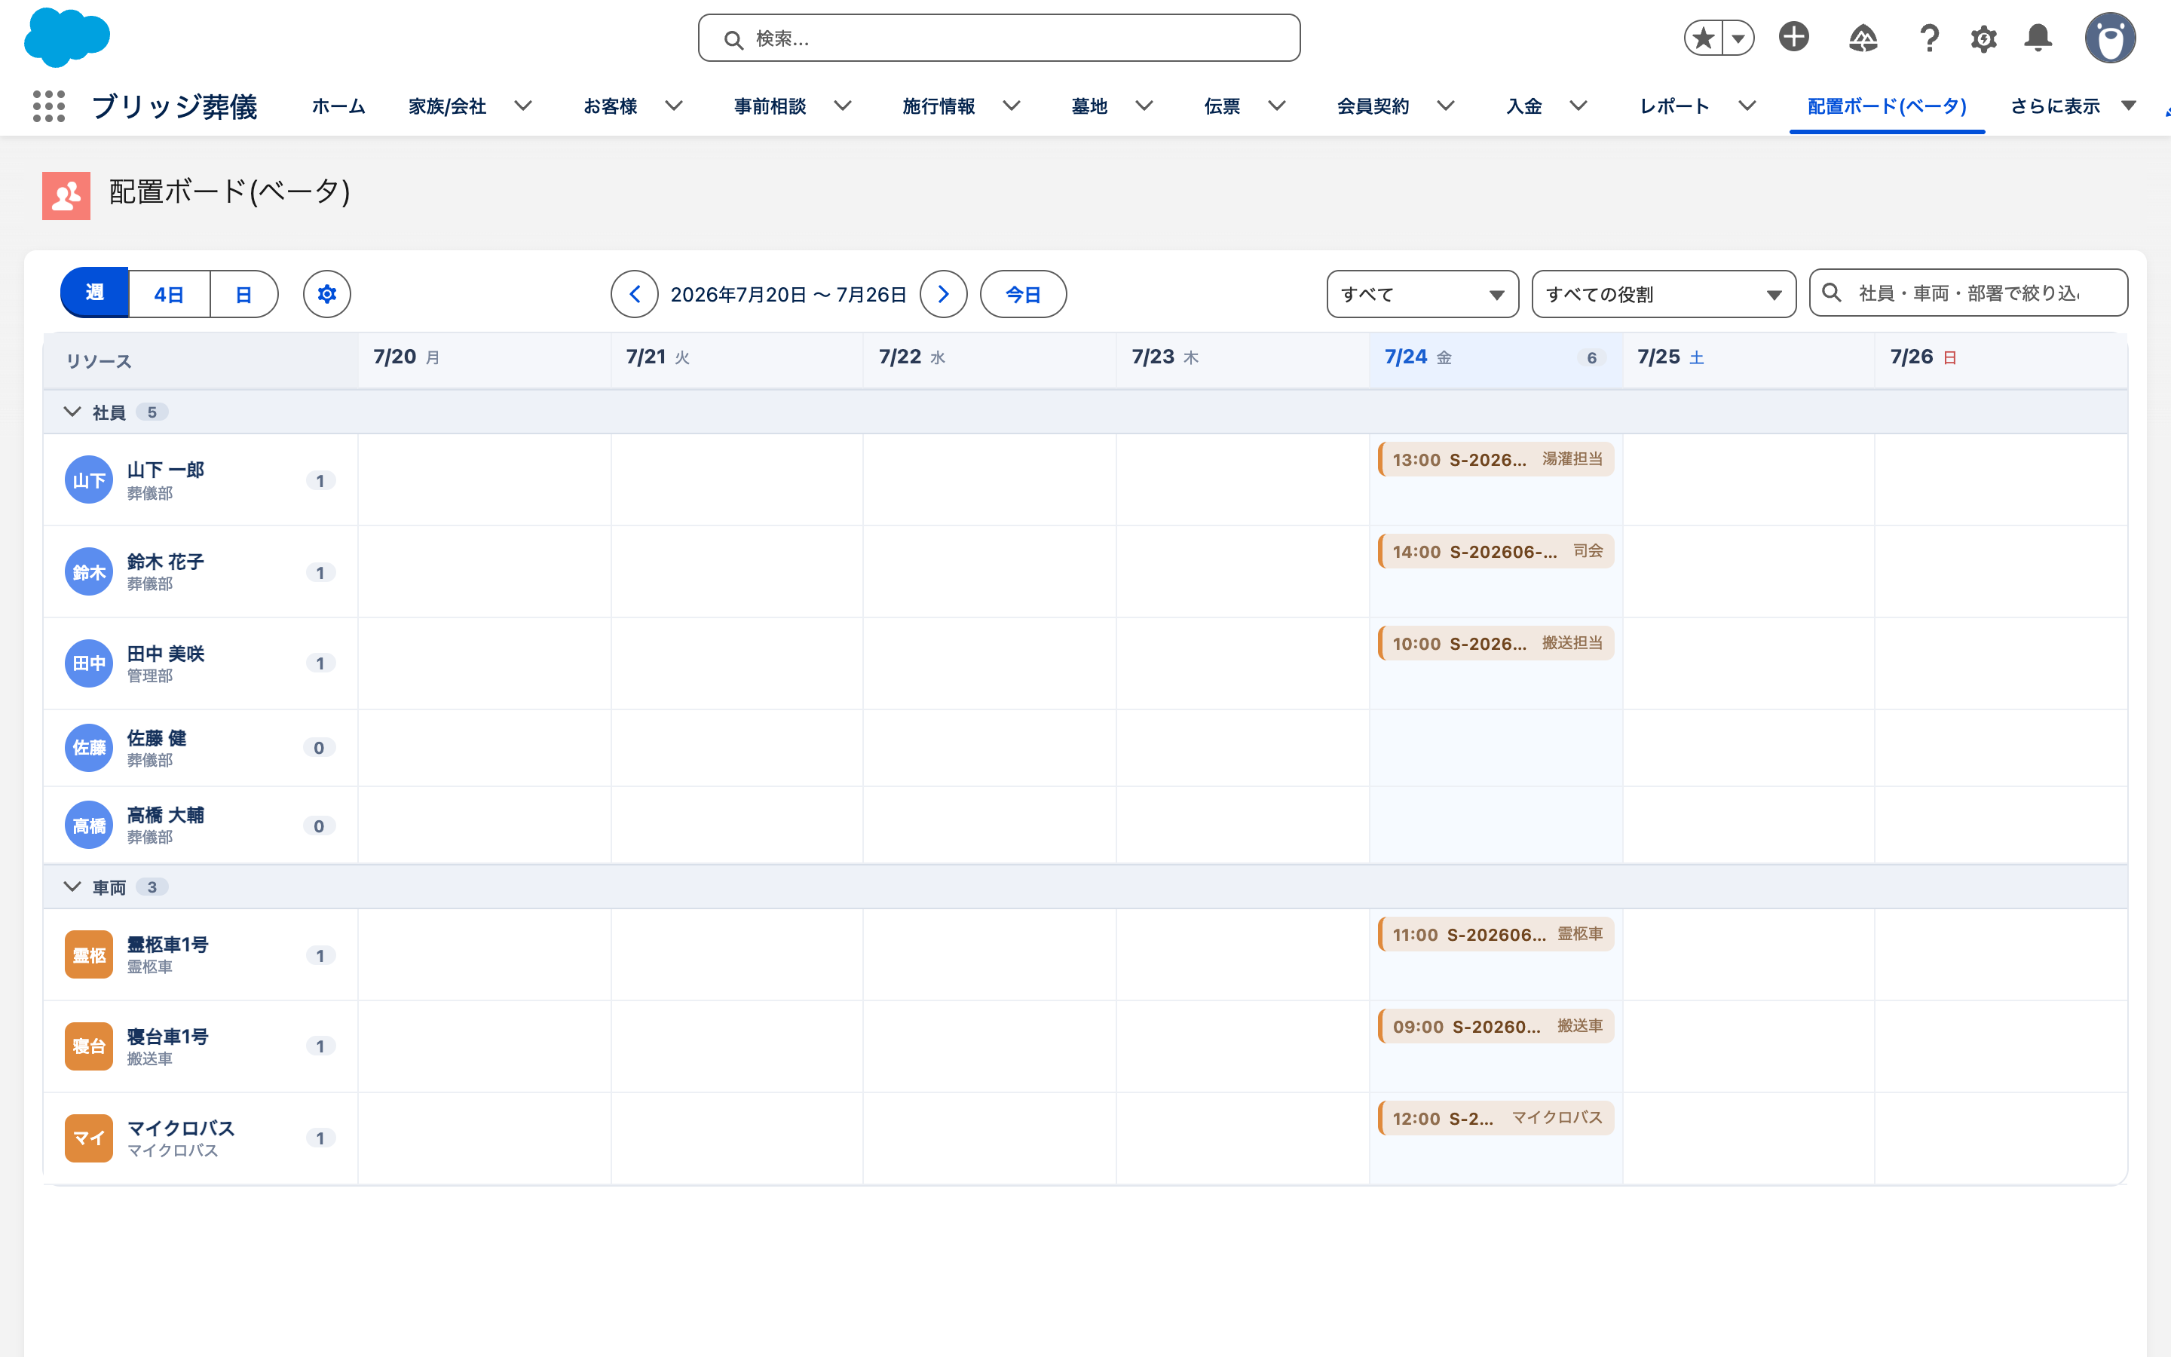Open the help question mark icon
The width and height of the screenshot is (2171, 1357).
(x=1929, y=38)
